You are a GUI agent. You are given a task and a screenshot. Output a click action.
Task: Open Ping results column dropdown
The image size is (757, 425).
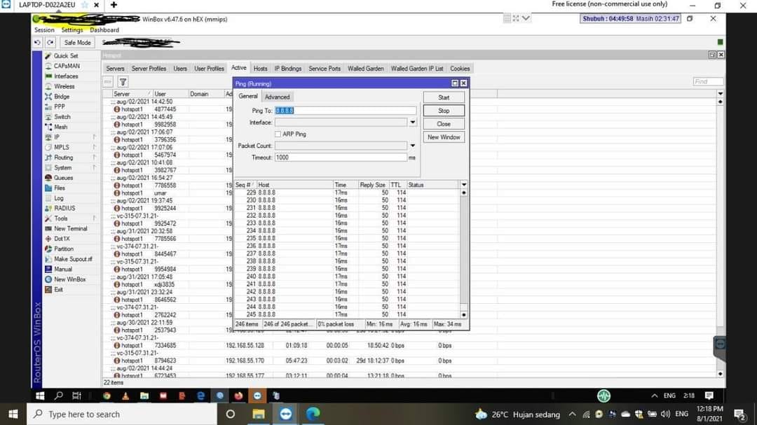tap(464, 185)
